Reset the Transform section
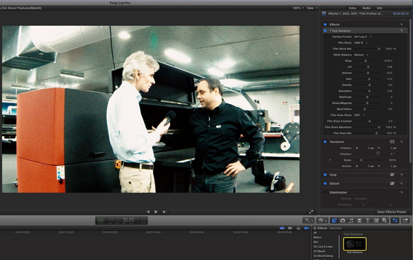 (x=402, y=142)
